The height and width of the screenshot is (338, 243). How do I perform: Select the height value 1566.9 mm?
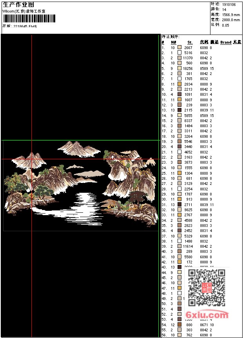231,15
